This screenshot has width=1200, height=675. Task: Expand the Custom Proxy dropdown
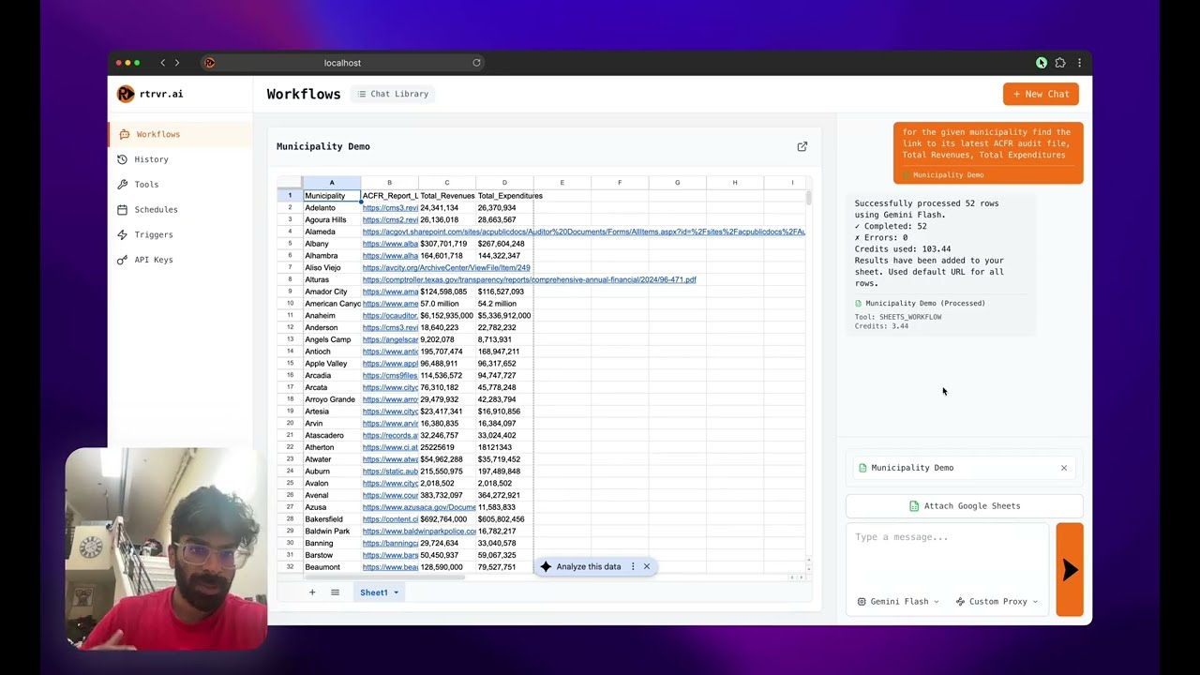click(x=997, y=602)
